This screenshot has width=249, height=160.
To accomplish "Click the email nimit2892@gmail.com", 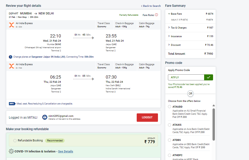I will 61,116.
